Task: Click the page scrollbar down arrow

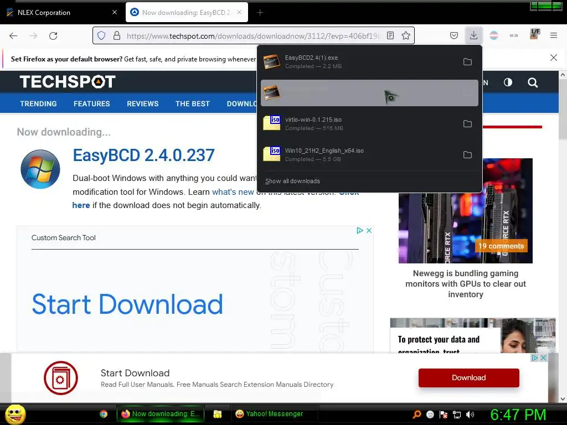Action: (563, 399)
